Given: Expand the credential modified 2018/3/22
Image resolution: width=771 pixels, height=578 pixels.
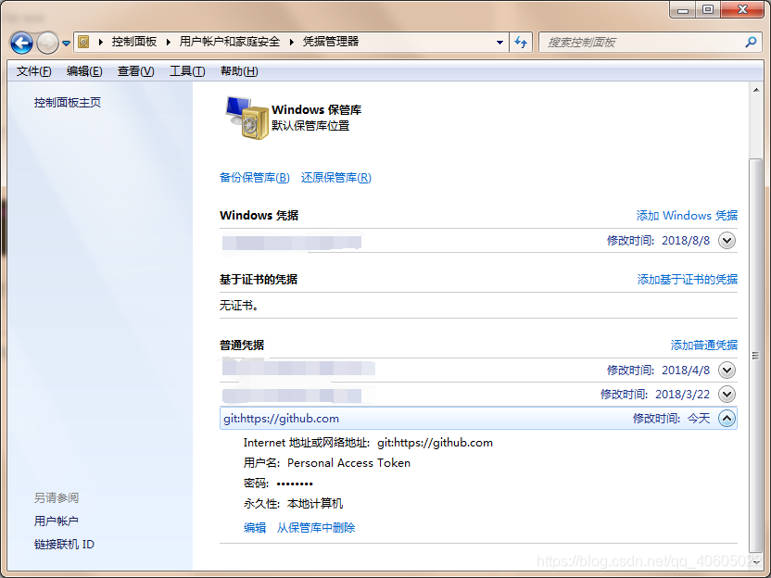Looking at the screenshot, I should point(727,395).
